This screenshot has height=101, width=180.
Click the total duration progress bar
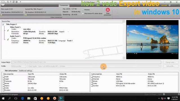(x=12, y=15)
